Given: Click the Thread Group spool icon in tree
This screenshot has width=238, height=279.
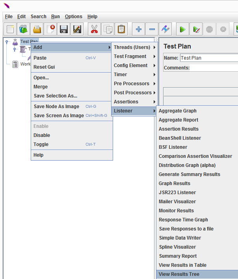Looking at the screenshot, I should pyautogui.click(x=23, y=49).
